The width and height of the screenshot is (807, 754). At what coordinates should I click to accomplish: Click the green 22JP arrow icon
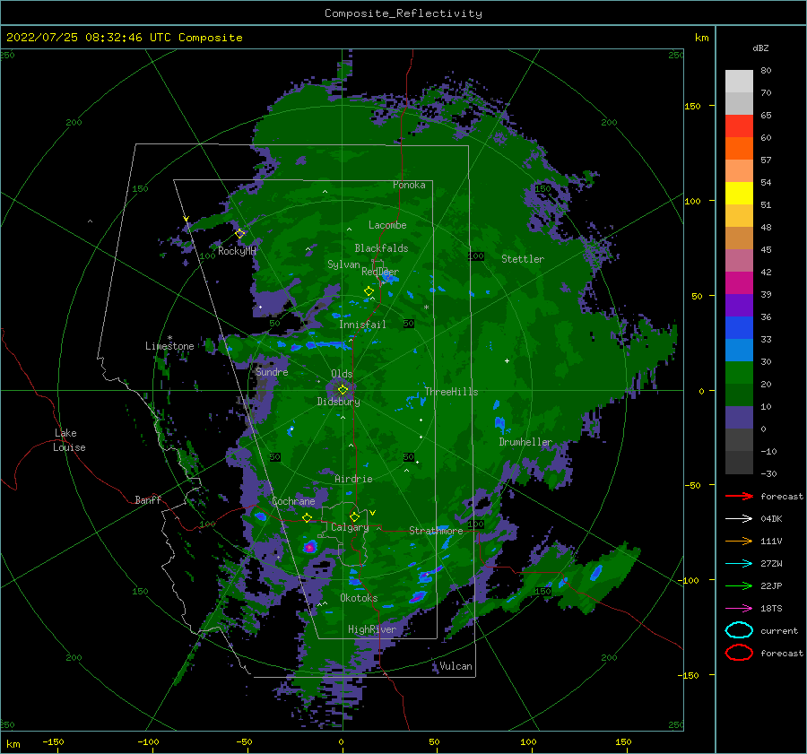coord(739,585)
